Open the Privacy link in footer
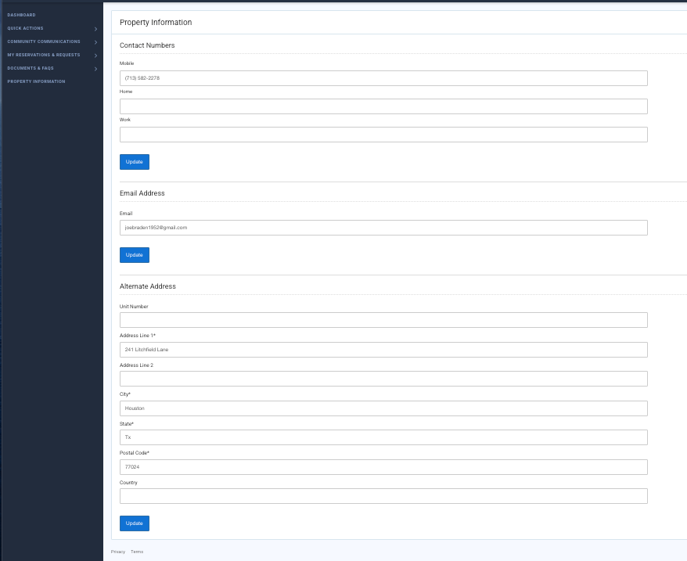Screen dimensions: 687x561 pyautogui.click(x=118, y=552)
